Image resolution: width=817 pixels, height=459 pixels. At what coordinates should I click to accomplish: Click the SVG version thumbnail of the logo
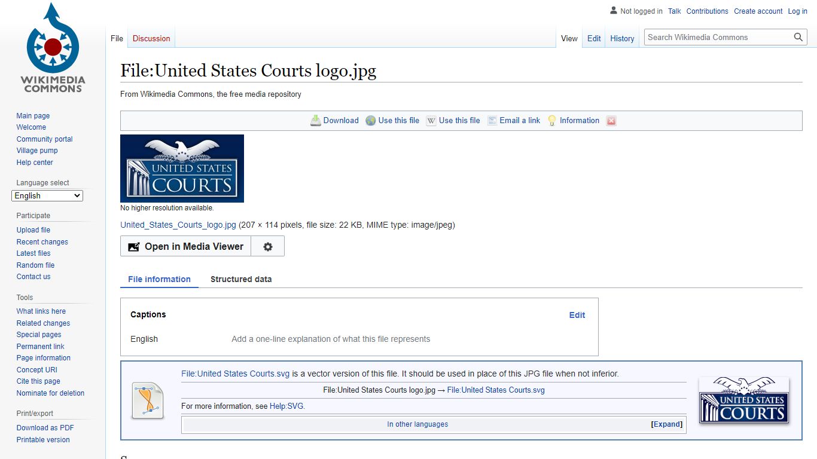point(744,400)
